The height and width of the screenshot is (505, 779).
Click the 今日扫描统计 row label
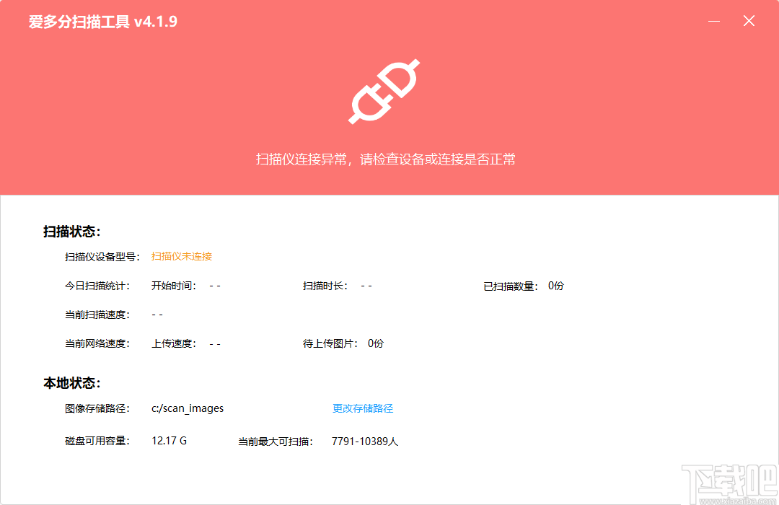pyautogui.click(x=97, y=286)
